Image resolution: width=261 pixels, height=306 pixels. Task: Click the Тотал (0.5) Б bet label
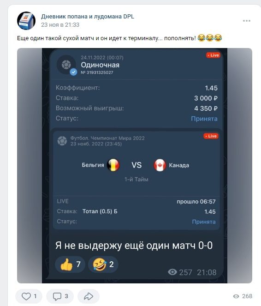coord(100,211)
